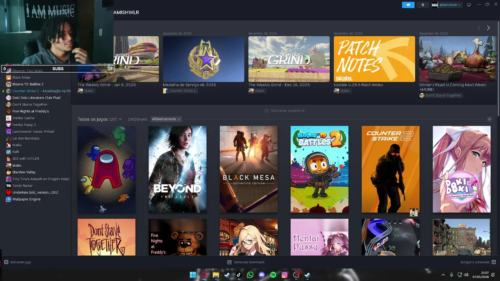
Task: Open Medalha de Serviço de 2026 news
Action: [189, 85]
